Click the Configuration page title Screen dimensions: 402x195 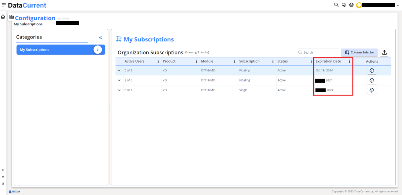point(35,18)
